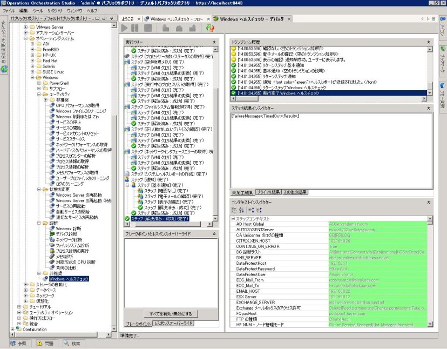The image size is (447, 349).
Task: Open the ウィンドウ menu
Action: pos(74,11)
